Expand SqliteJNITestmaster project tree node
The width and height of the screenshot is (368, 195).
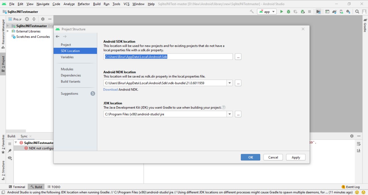(x=8, y=26)
